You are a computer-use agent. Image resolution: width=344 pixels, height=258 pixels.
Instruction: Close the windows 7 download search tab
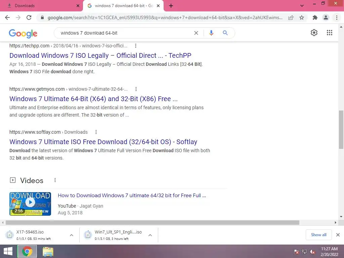[158, 6]
